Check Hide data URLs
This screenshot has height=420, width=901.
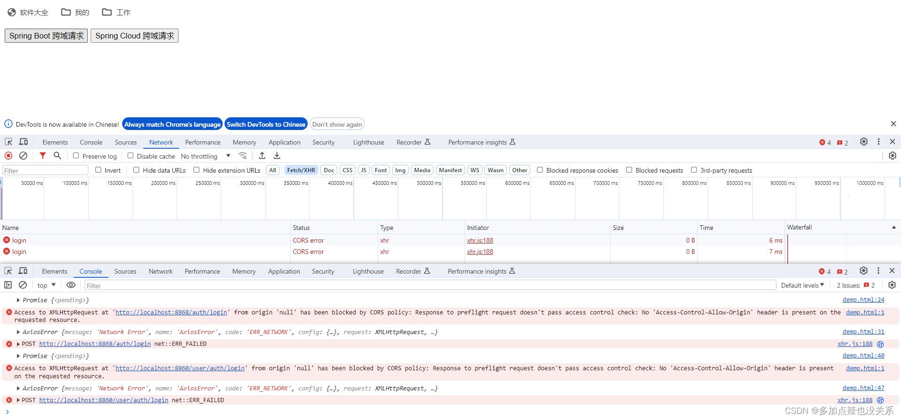[136, 170]
